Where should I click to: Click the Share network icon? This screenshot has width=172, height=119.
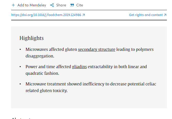[x=52, y=5]
